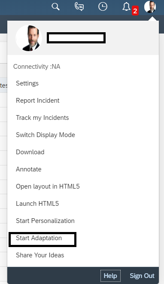The width and height of the screenshot is (164, 284).
Task: Open Settings from user menu
Action: click(27, 83)
